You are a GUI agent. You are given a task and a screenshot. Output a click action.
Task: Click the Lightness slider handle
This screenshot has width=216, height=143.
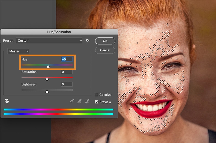coord(47,91)
